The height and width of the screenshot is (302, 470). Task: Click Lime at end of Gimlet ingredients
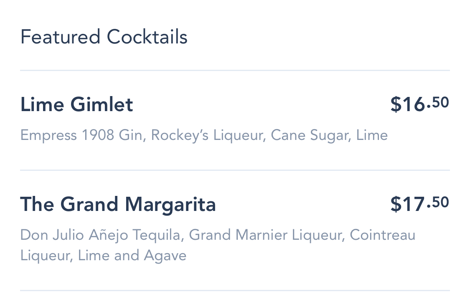coord(372,135)
